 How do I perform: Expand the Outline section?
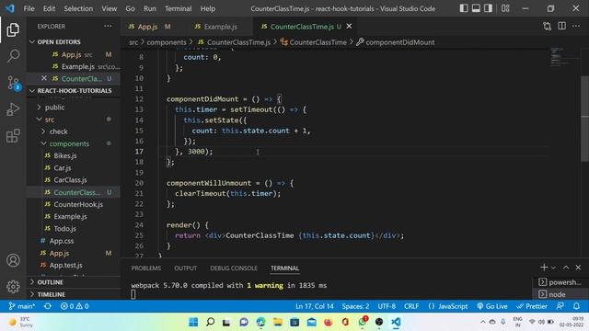tap(74, 282)
